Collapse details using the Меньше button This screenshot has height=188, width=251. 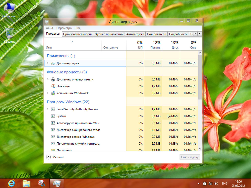coord(55,157)
